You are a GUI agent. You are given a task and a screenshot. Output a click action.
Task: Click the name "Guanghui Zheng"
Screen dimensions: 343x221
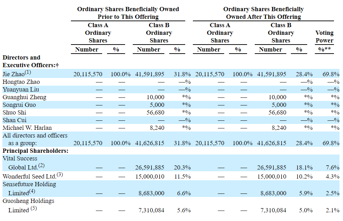[24, 97]
